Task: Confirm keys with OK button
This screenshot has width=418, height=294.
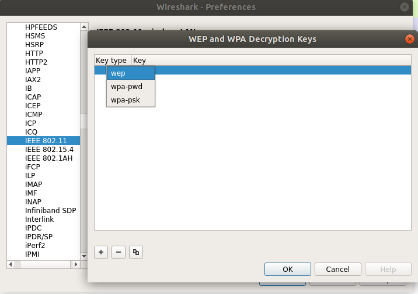Action: [x=288, y=270]
